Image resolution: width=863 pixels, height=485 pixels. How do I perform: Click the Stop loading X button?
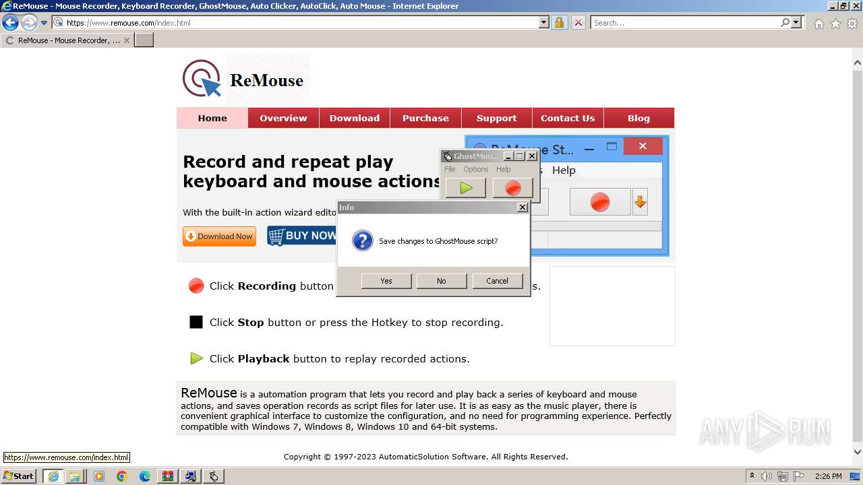(x=578, y=22)
